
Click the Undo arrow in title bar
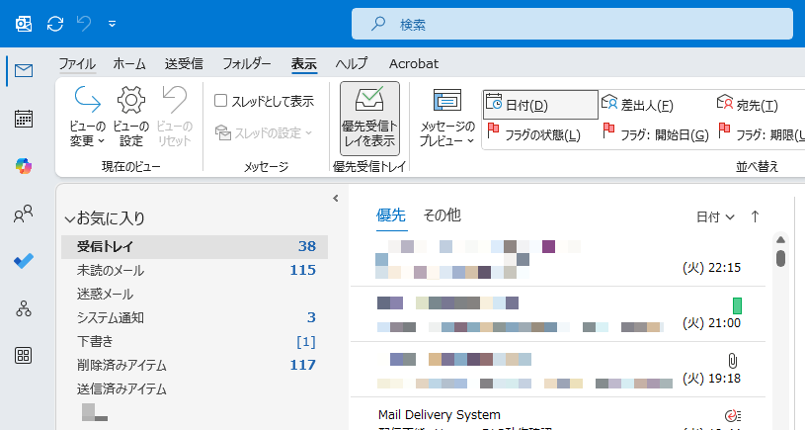pos(84,24)
